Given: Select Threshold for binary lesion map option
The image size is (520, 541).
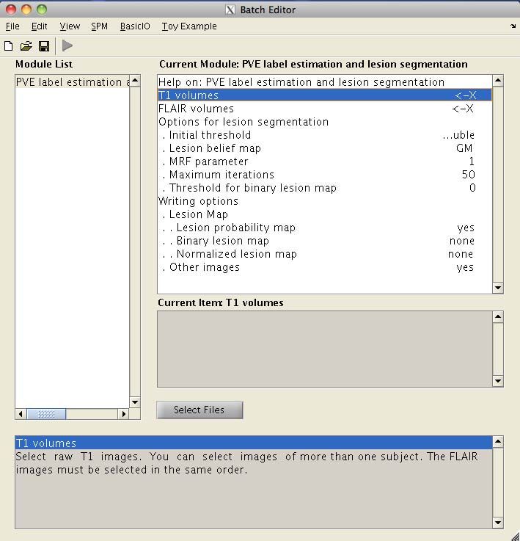Looking at the screenshot, I should [325, 188].
